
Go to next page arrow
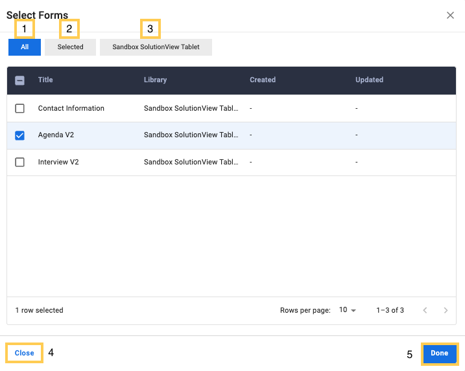point(446,310)
